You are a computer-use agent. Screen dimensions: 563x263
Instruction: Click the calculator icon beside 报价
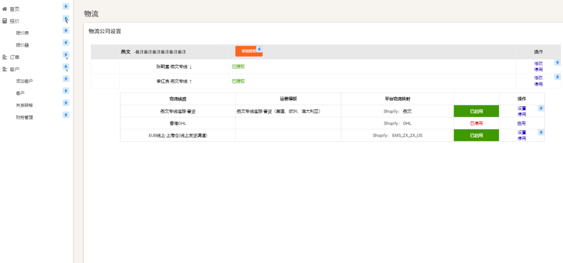click(5, 21)
